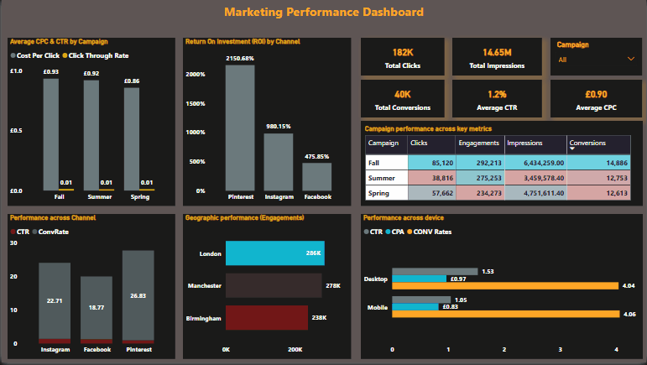Select the Desktop CONV Rates bar 4.04

pos(505,286)
